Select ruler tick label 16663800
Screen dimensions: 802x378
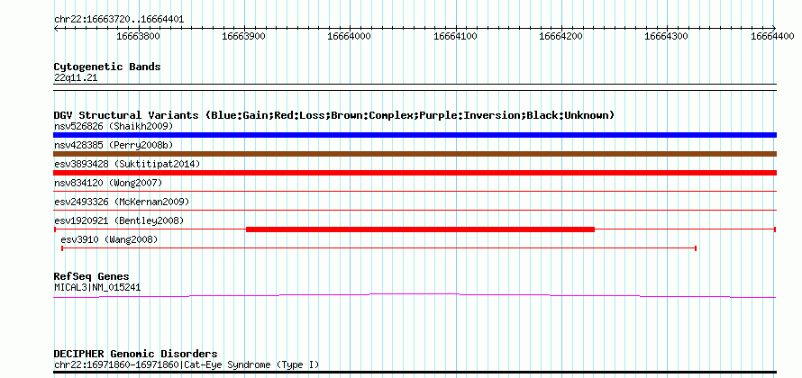click(138, 36)
